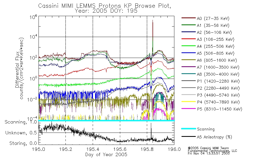Click the x-axis tick label 195.4

[93, 149]
